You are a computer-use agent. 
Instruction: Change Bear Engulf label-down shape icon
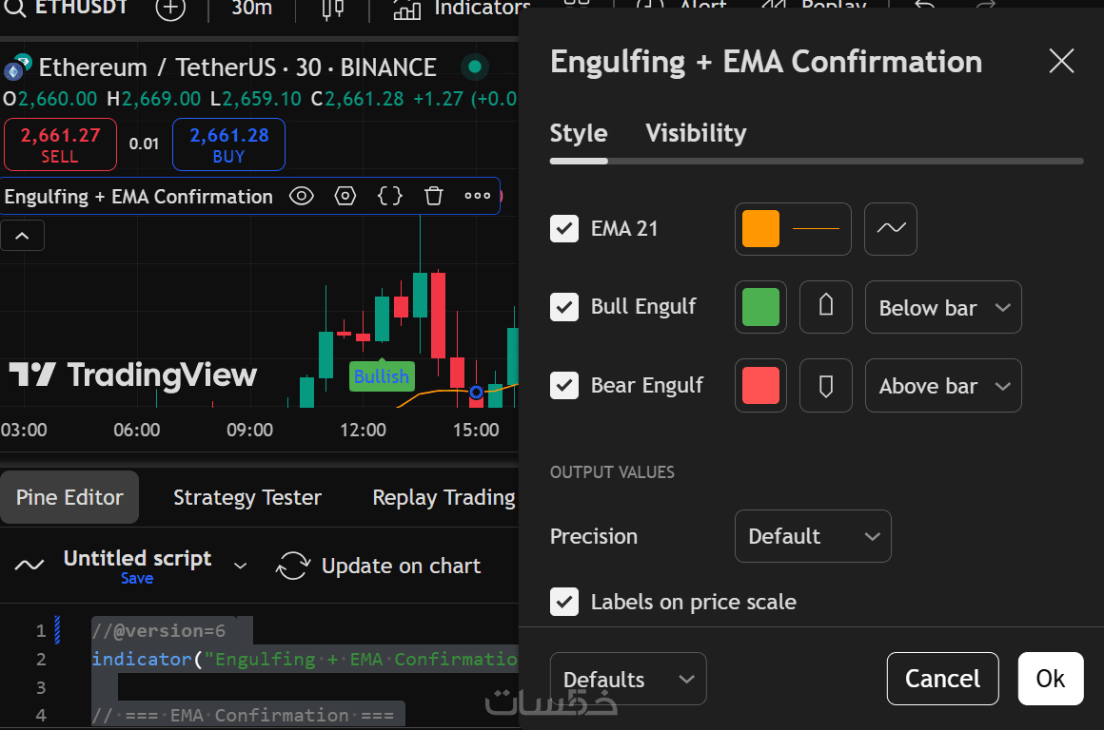click(x=826, y=386)
